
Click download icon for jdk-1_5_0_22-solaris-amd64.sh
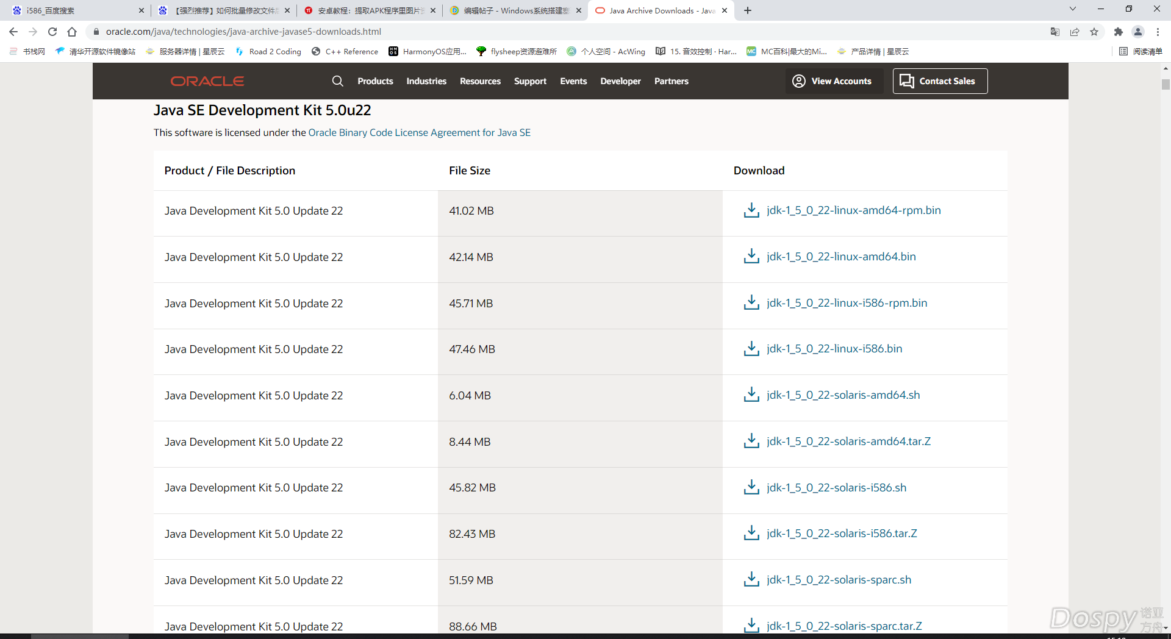751,395
